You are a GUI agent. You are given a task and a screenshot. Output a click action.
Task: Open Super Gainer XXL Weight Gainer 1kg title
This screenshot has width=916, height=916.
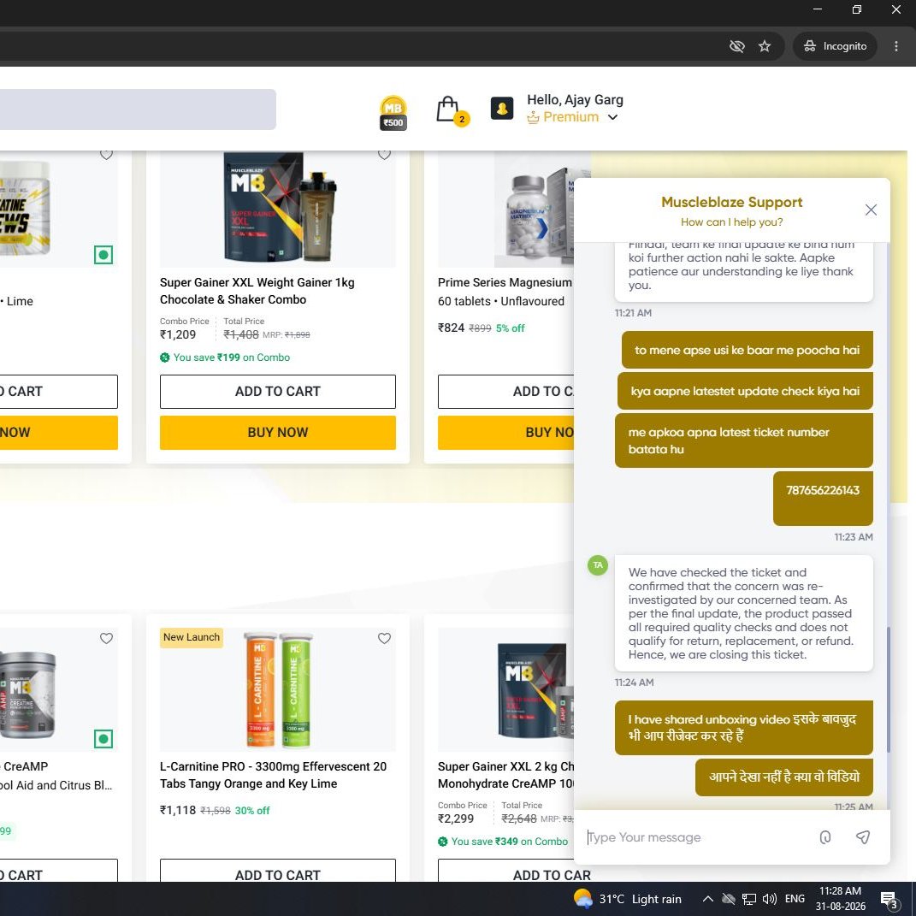(257, 291)
